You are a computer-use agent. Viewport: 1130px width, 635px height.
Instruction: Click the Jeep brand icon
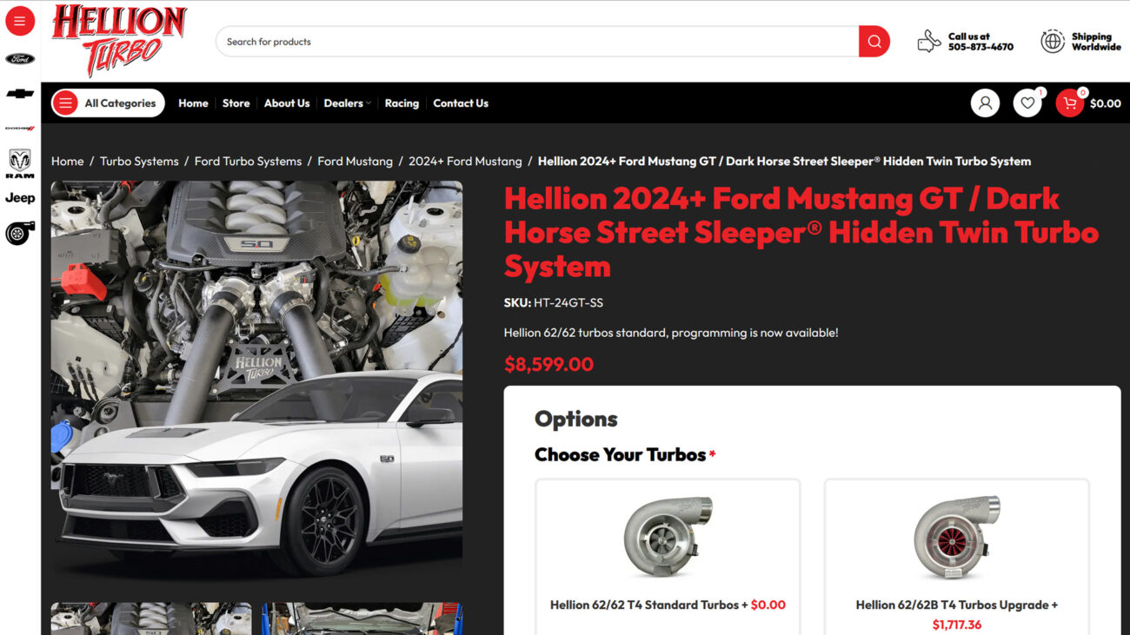point(19,197)
